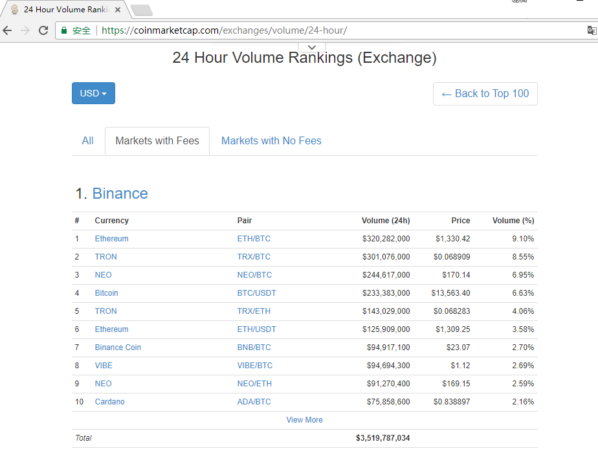Click the 9.10% volume percentage
Viewport: 598px width, 453px height.
(x=523, y=239)
